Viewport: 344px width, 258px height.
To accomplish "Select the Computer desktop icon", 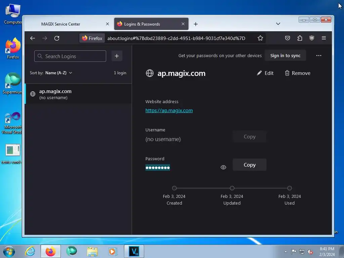I will click(13, 14).
